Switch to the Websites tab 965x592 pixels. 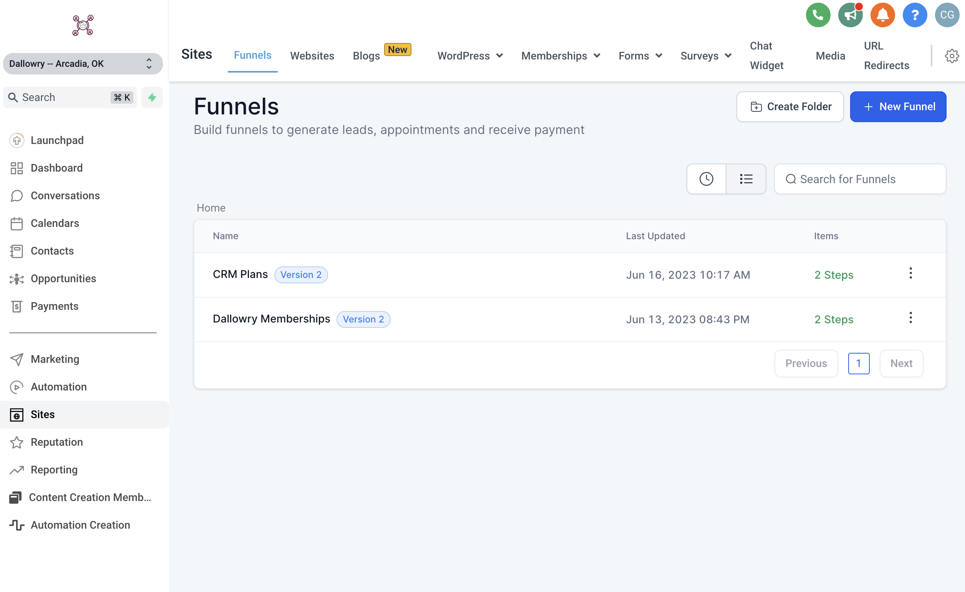(312, 56)
